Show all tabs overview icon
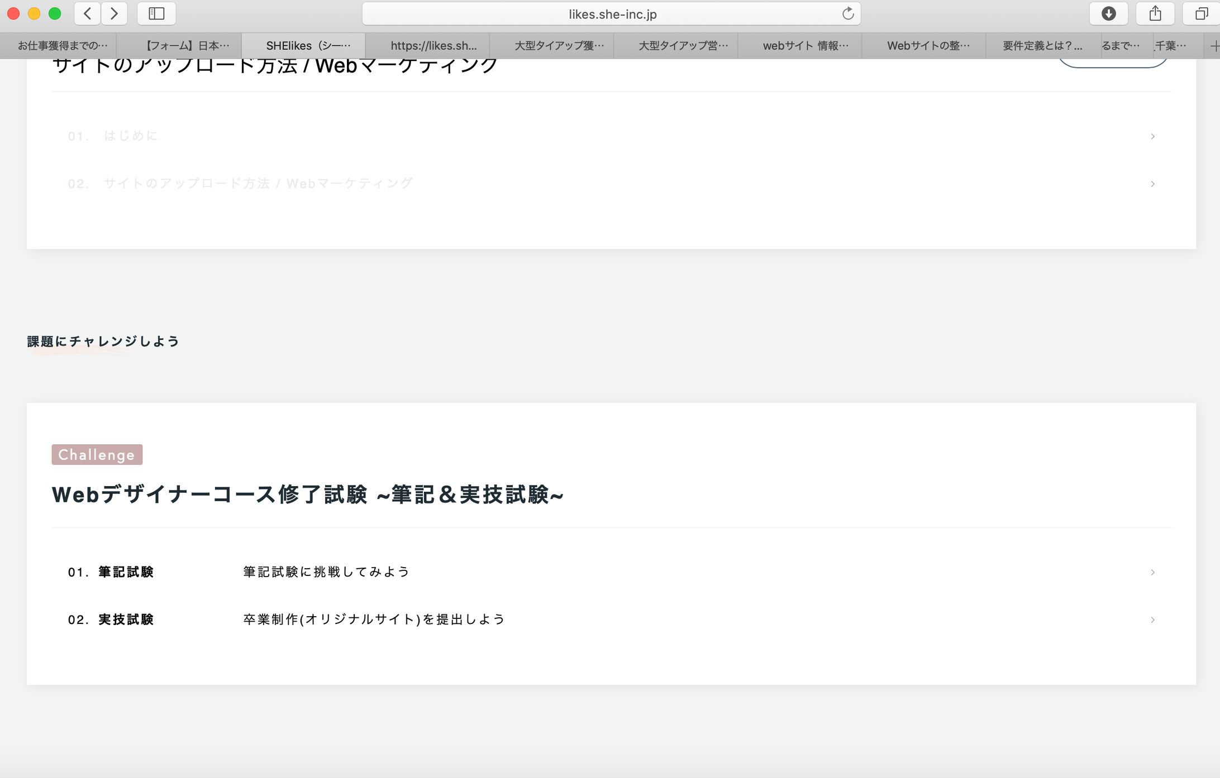1220x778 pixels. (1201, 13)
